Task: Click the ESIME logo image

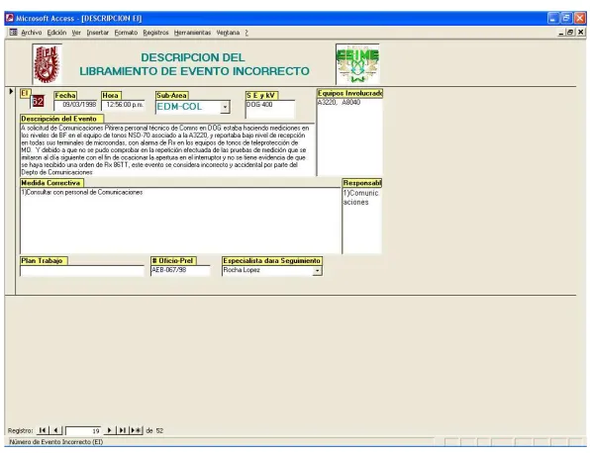Action: tap(357, 64)
